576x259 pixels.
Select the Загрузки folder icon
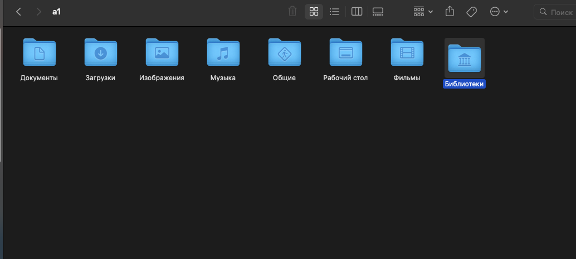(x=101, y=52)
